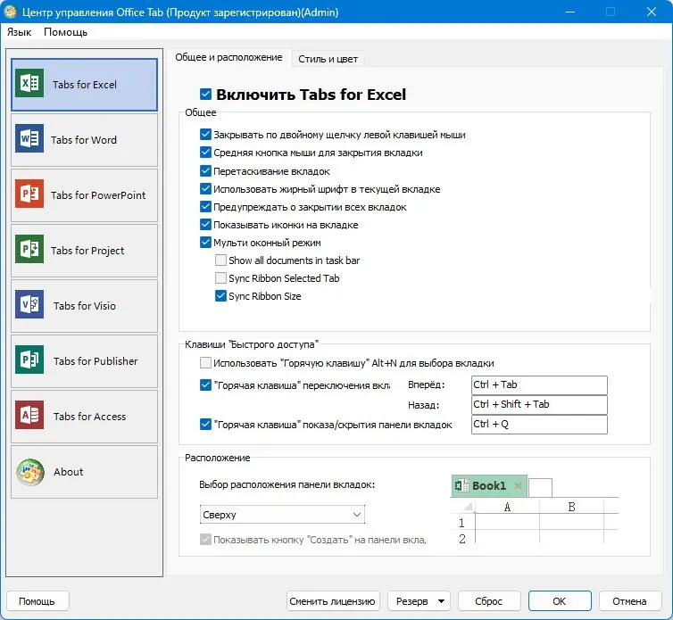673x620 pixels.
Task: Toggle 'Использовать жирный шрифт в текущей вкладке'
Action: tap(205, 189)
